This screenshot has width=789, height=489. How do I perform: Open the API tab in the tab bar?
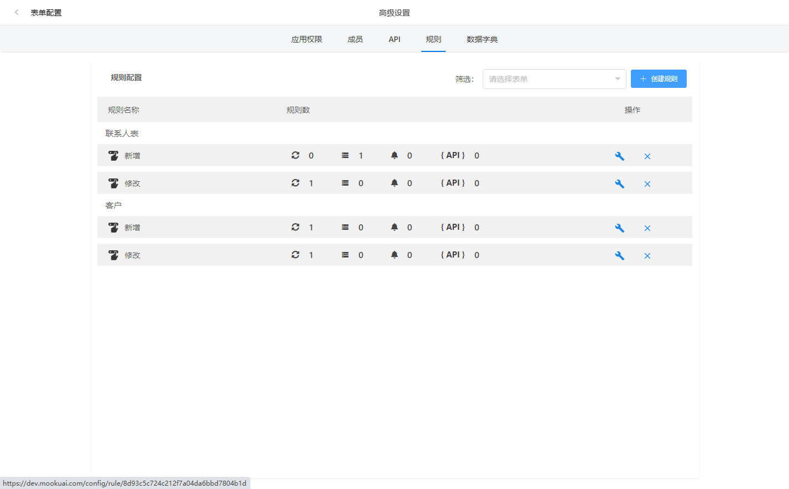point(394,39)
